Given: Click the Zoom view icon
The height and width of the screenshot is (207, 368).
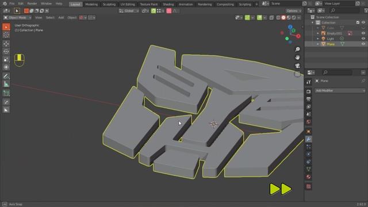Looking at the screenshot, I should point(298,49).
